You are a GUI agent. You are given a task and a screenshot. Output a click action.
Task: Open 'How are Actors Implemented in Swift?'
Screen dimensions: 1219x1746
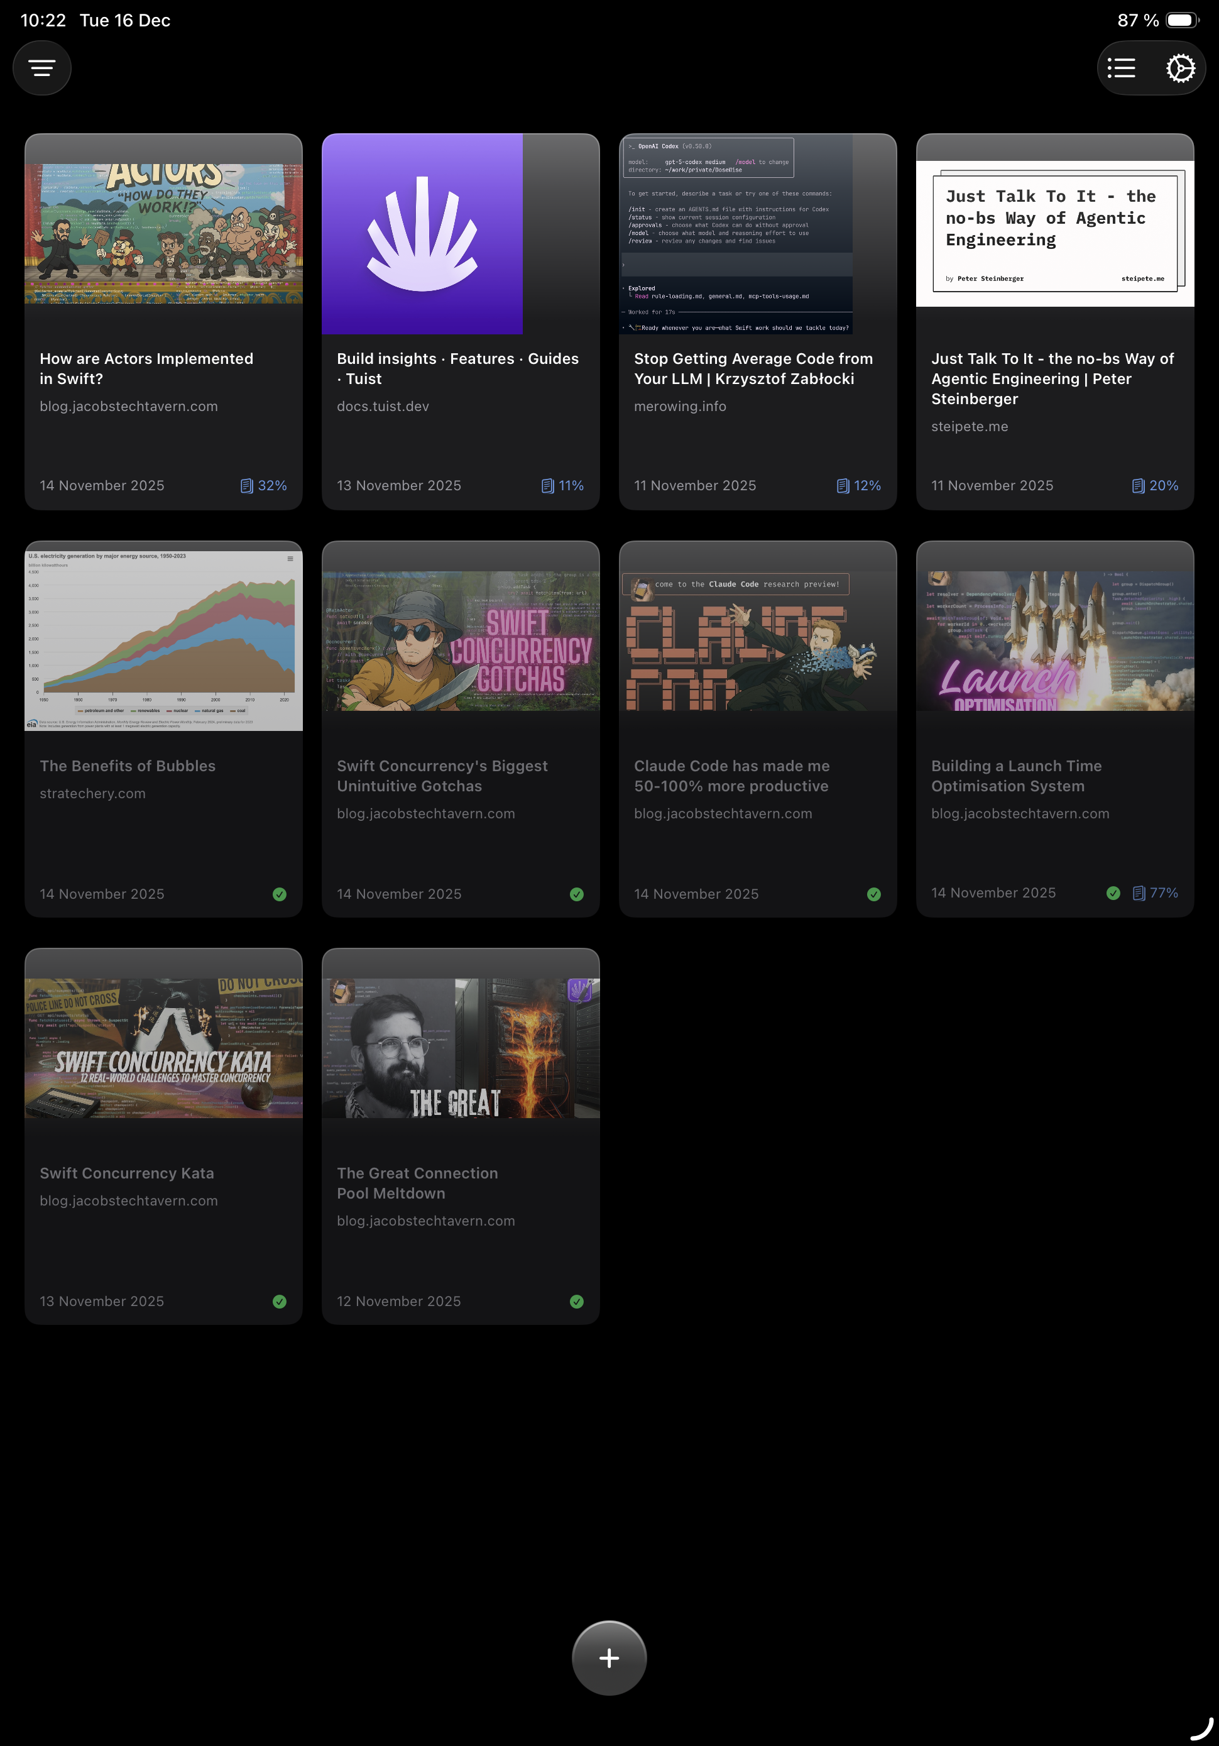coord(163,319)
